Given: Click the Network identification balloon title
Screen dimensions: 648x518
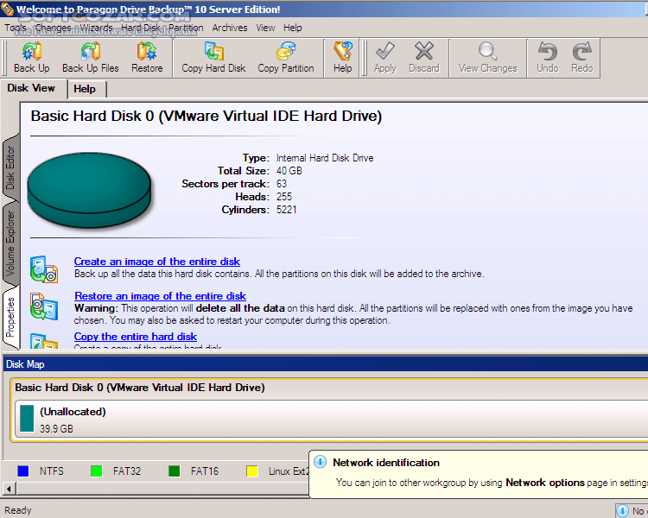Looking at the screenshot, I should pyautogui.click(x=386, y=463).
